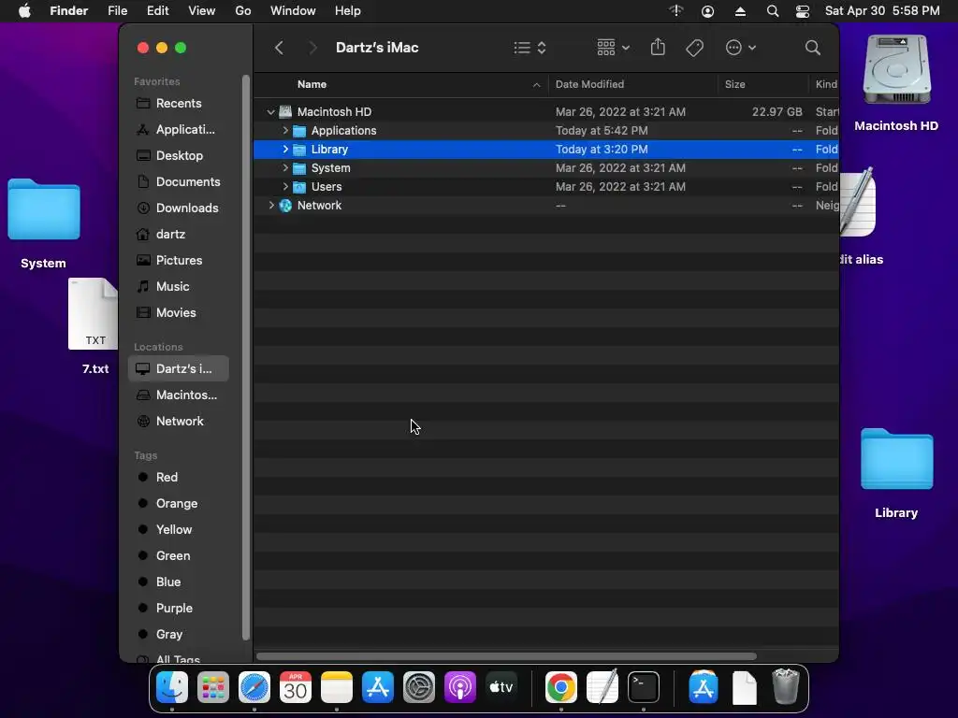Open the Apple menu
The image size is (958, 718).
point(24,11)
